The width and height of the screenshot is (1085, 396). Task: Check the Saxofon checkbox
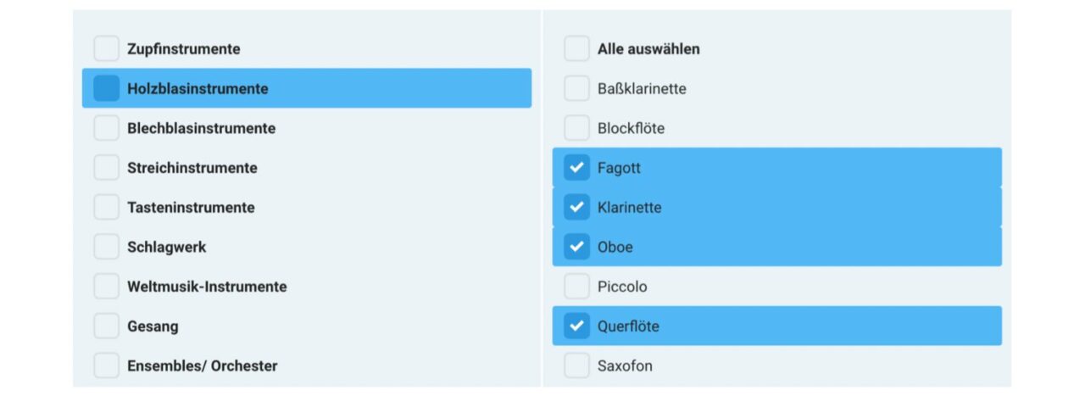click(576, 365)
